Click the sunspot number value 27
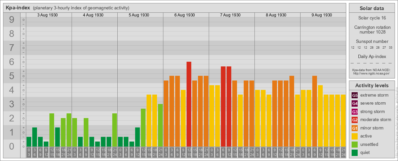398x161 pixels. [x=384, y=48]
